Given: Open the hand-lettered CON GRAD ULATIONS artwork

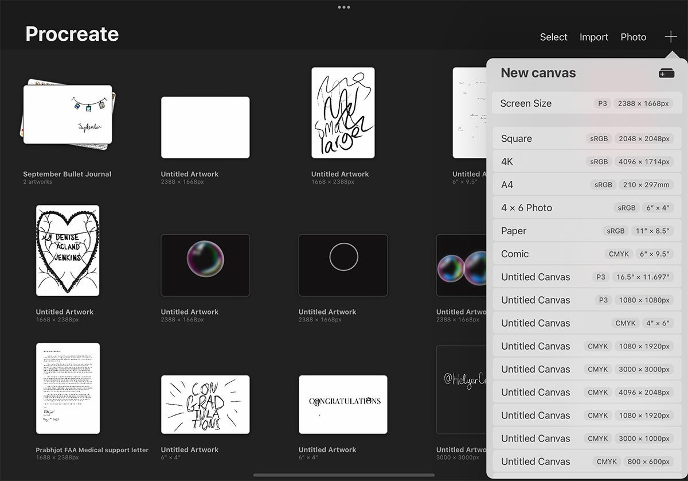Looking at the screenshot, I should 205,405.
